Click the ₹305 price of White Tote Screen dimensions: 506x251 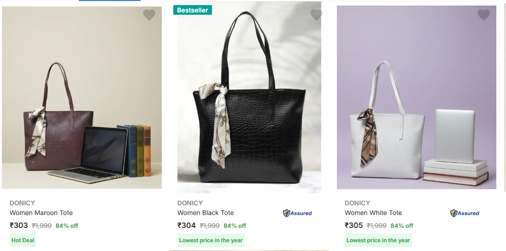(x=354, y=226)
